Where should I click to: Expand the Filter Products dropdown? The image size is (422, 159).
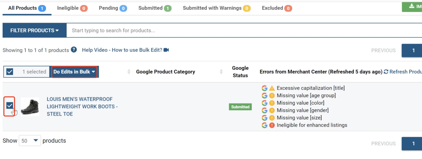pyautogui.click(x=34, y=31)
